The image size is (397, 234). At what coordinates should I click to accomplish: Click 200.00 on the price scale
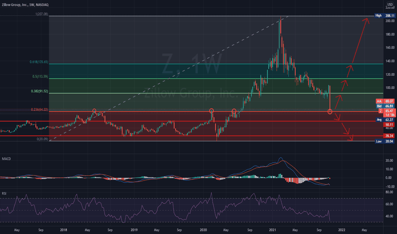(x=390, y=21)
